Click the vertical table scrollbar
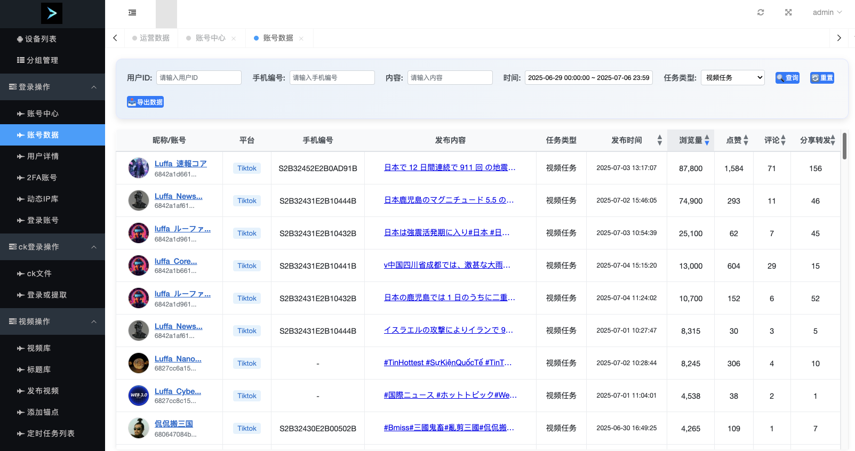855x451 pixels. 844,147
